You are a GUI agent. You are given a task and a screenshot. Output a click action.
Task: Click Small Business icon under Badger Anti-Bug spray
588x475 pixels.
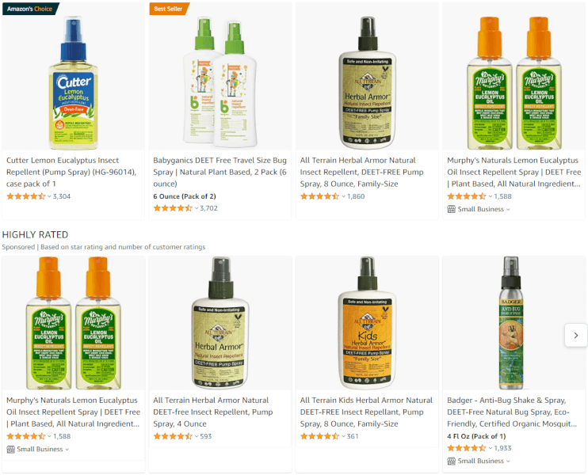(x=451, y=461)
